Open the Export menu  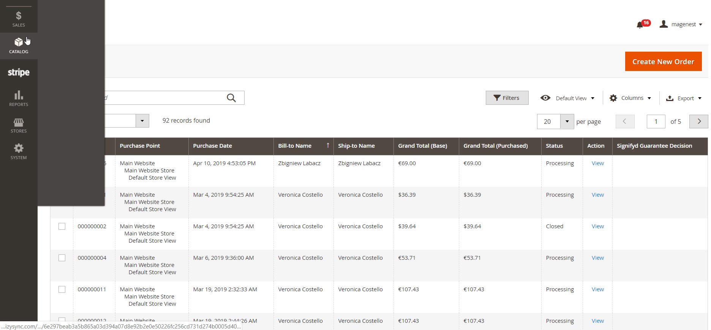[684, 98]
